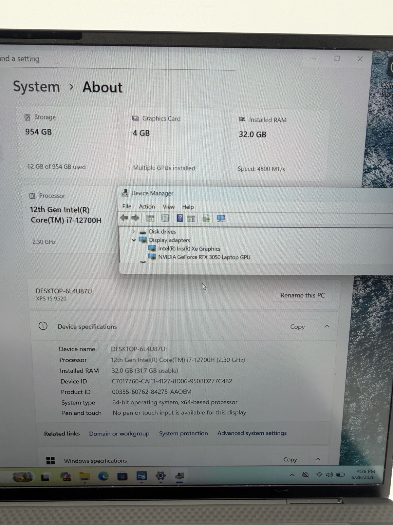Open the Settings gear on the taskbar
This screenshot has height=525, width=393.
tap(160, 476)
